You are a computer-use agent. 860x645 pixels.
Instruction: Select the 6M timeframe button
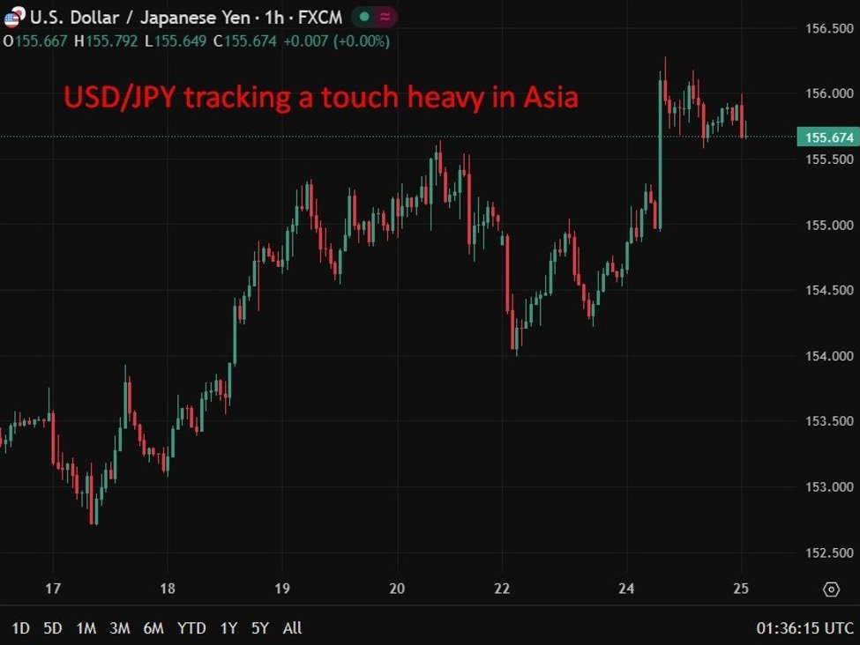pos(155,628)
